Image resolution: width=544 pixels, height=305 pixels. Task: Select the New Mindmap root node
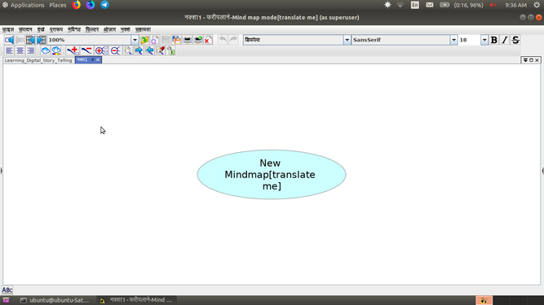(272, 175)
